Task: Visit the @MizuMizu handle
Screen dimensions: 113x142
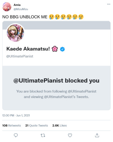Action: pos(21,9)
